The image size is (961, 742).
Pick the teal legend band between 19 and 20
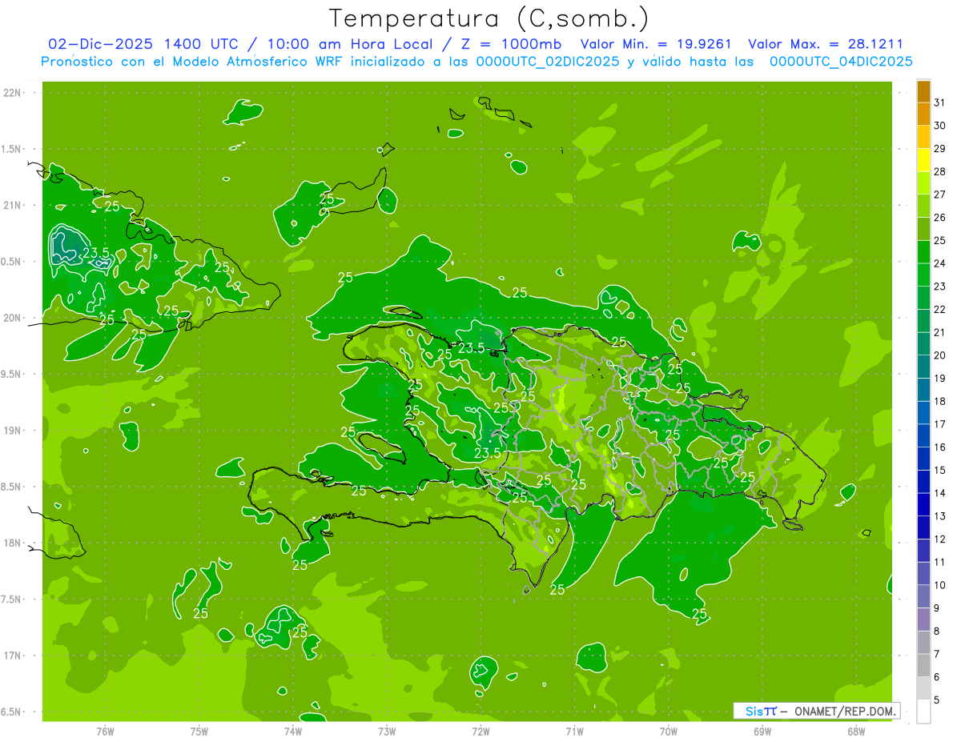click(923, 367)
